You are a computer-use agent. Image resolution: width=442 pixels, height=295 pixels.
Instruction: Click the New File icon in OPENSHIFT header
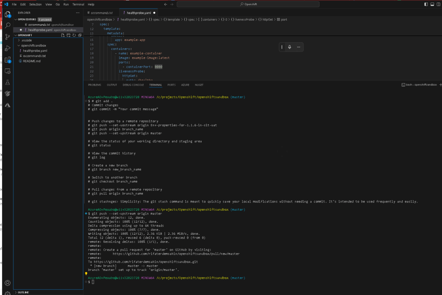(x=63, y=35)
